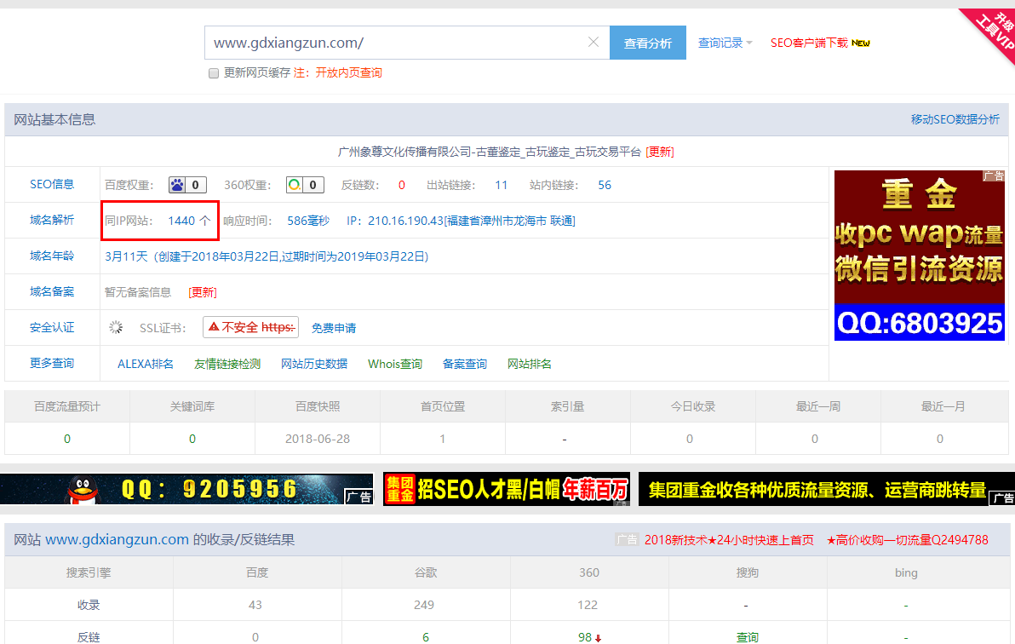Open the ALEXA排名 link

pyautogui.click(x=146, y=364)
